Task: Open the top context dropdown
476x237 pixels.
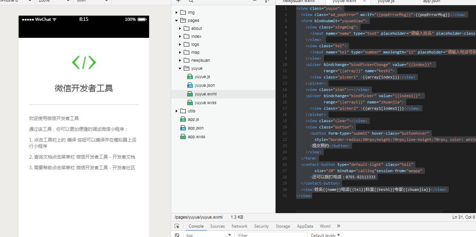Action: [x=209, y=235]
